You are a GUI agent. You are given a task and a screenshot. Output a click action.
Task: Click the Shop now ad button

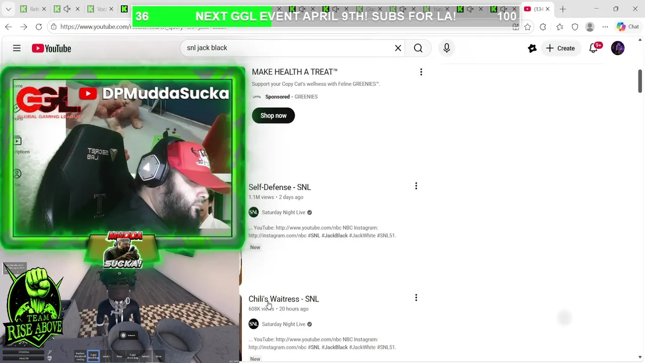(273, 115)
